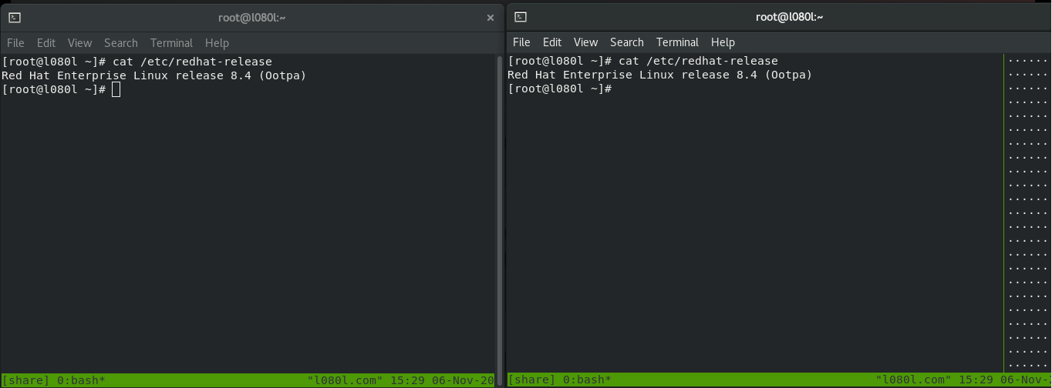Click the terminal icon in left window titlebar
This screenshot has height=388, width=1052.
(x=15, y=17)
